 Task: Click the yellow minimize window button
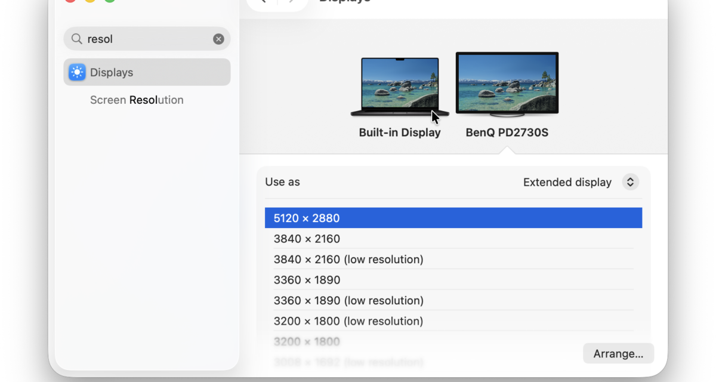click(89, 1)
